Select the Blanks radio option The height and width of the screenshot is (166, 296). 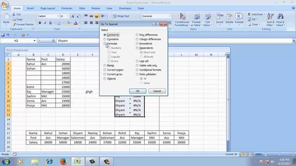tap(105, 65)
